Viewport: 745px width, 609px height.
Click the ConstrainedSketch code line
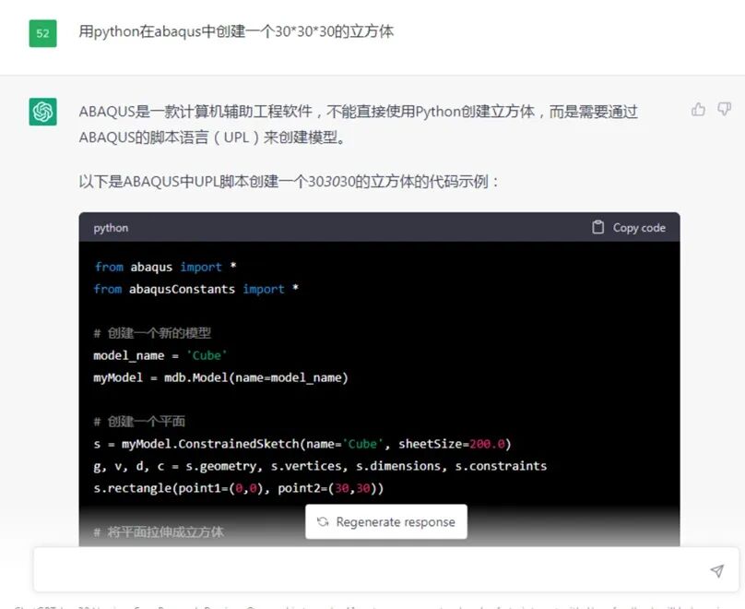302,443
